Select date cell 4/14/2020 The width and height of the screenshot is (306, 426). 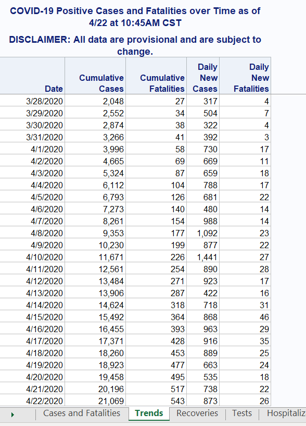click(x=32, y=305)
